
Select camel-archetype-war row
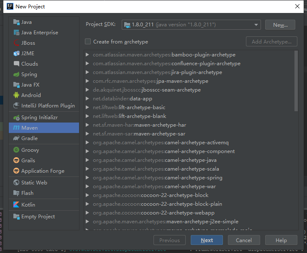(189, 187)
